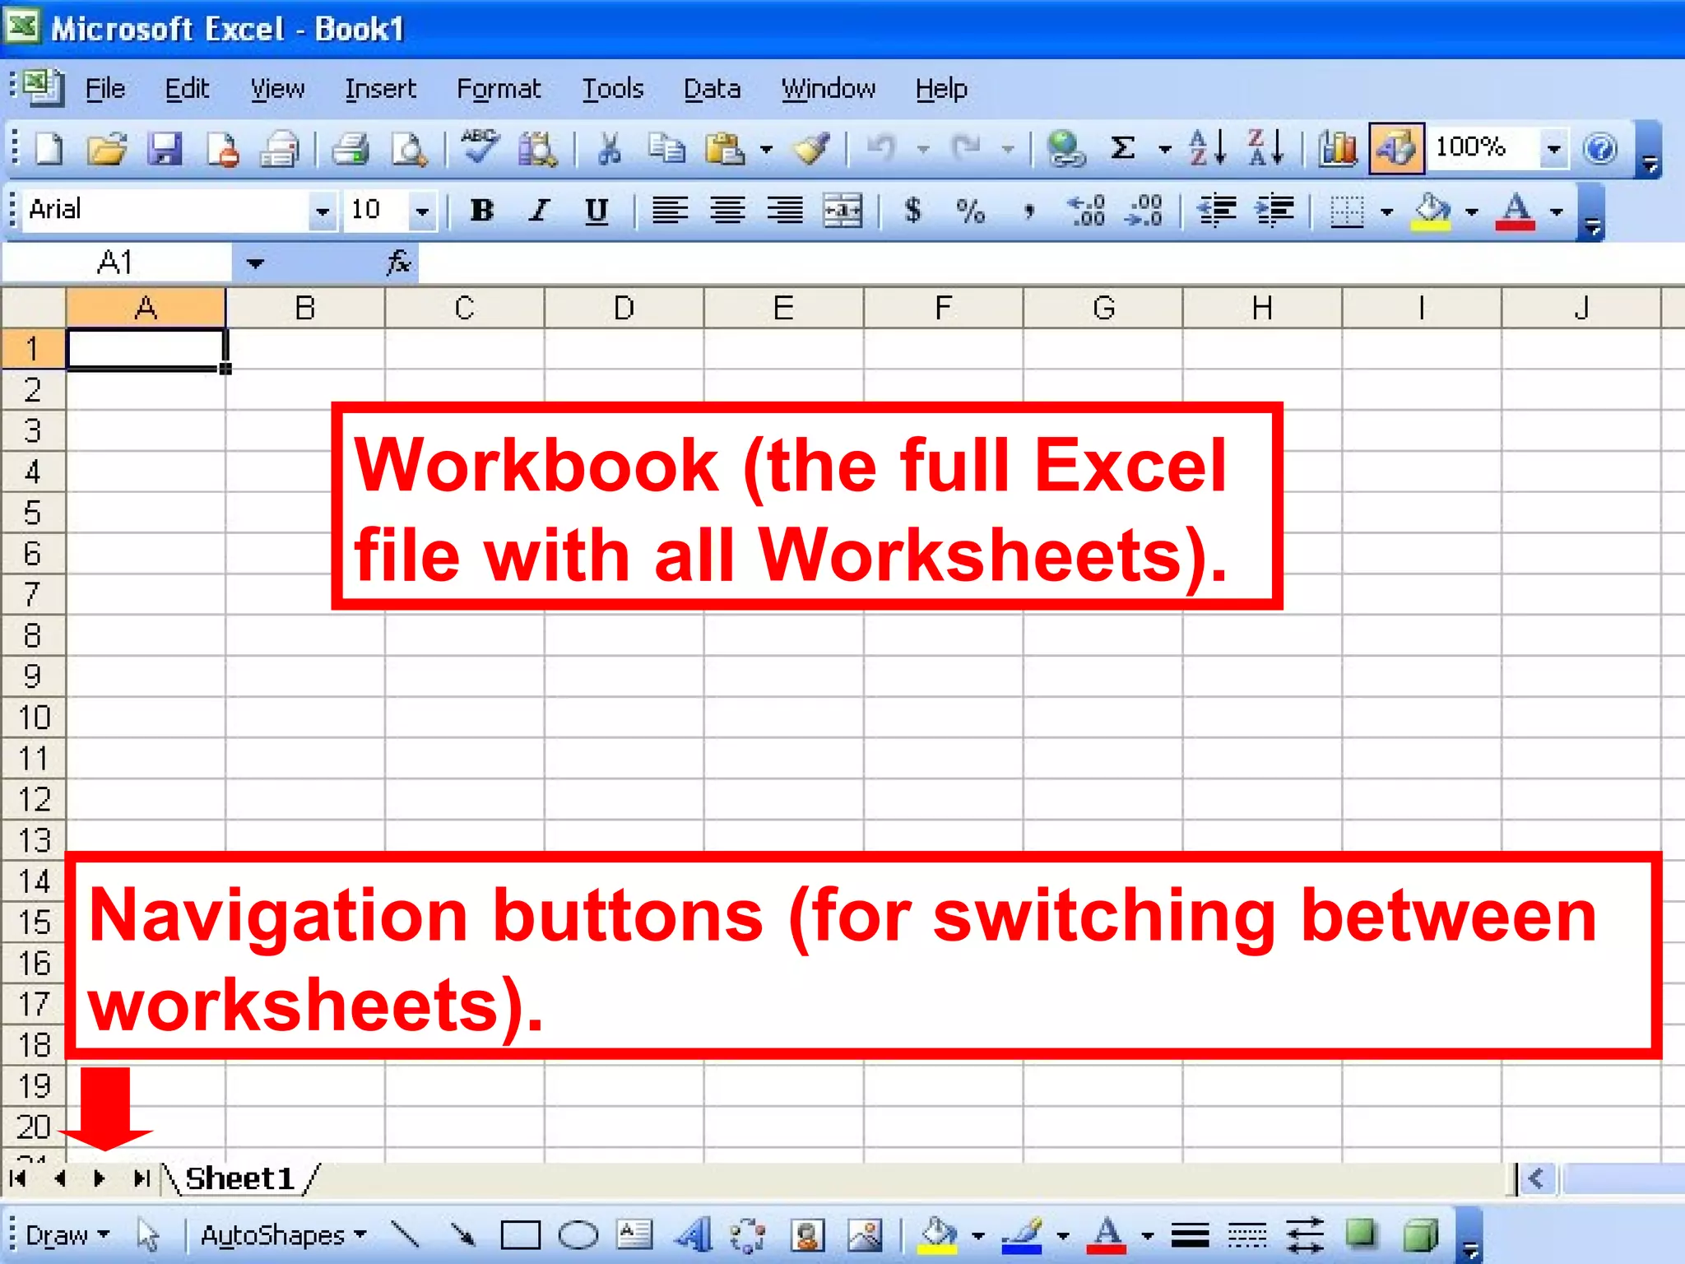
Task: Go to next sheet navigation button
Action: click(x=100, y=1178)
